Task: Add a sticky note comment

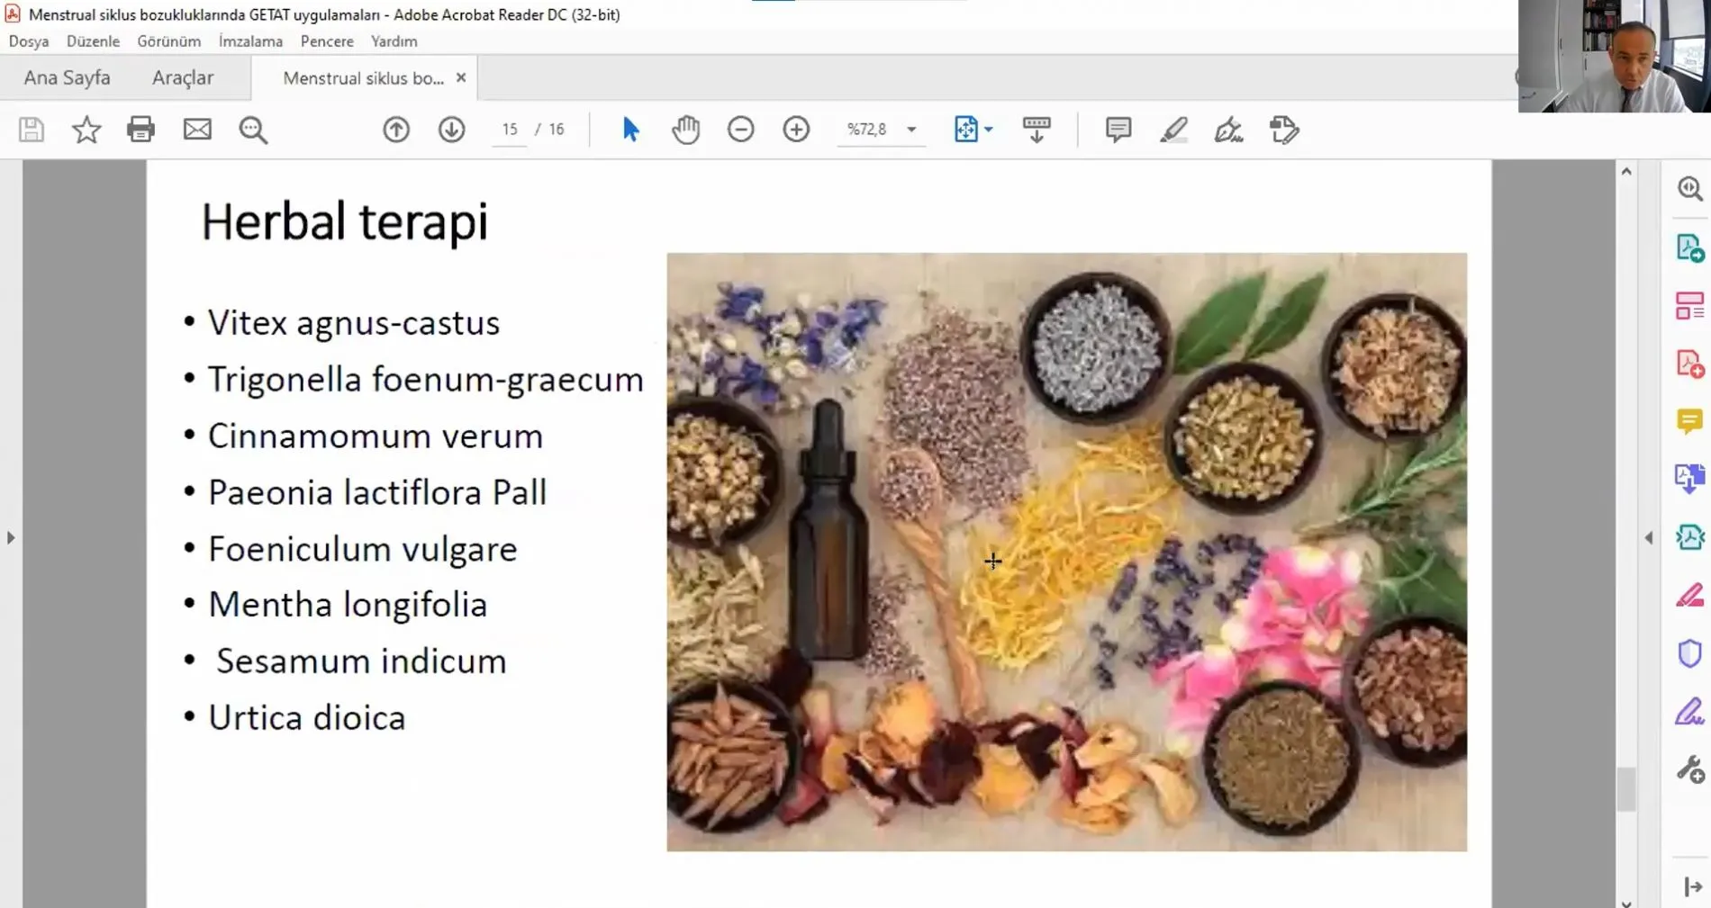Action: 1118,130
